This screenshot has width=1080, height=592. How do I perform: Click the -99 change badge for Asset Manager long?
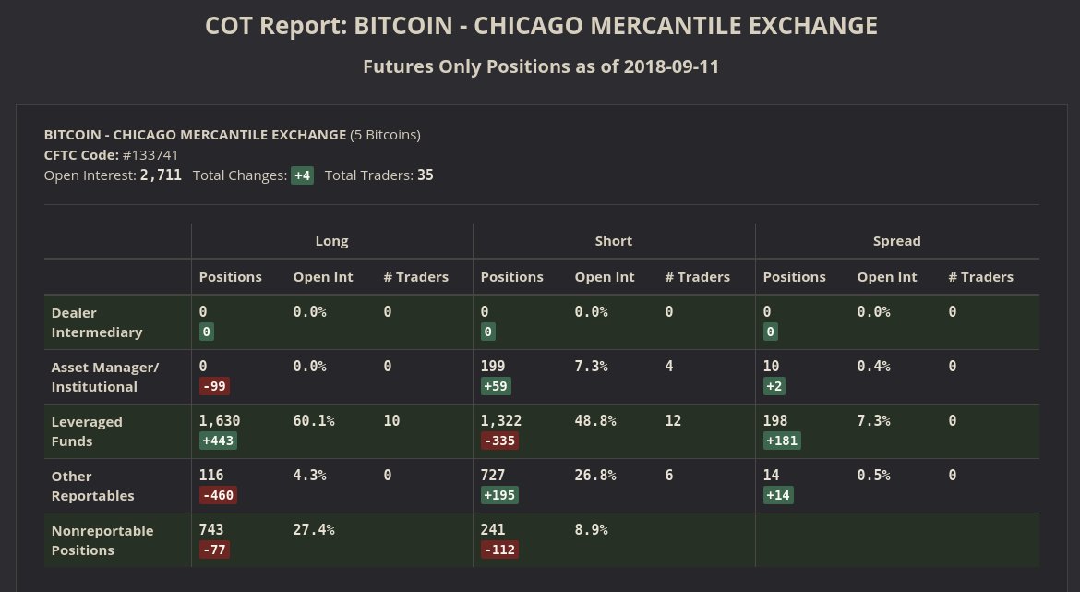(214, 386)
